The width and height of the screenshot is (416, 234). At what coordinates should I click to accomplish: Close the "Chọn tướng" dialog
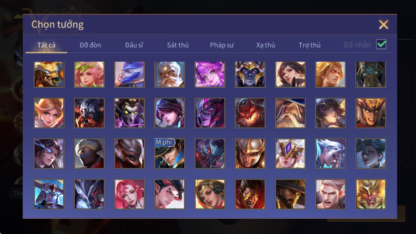point(383,24)
